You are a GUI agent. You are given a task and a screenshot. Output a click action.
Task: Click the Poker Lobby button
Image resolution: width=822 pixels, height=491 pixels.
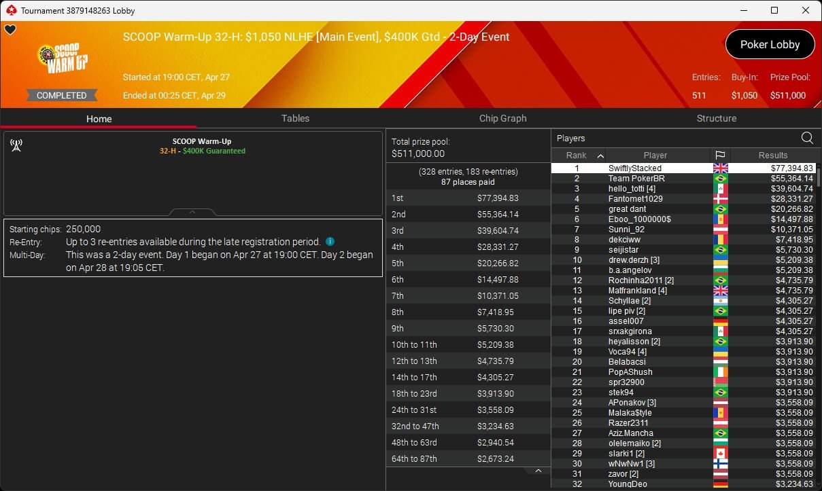coord(770,45)
